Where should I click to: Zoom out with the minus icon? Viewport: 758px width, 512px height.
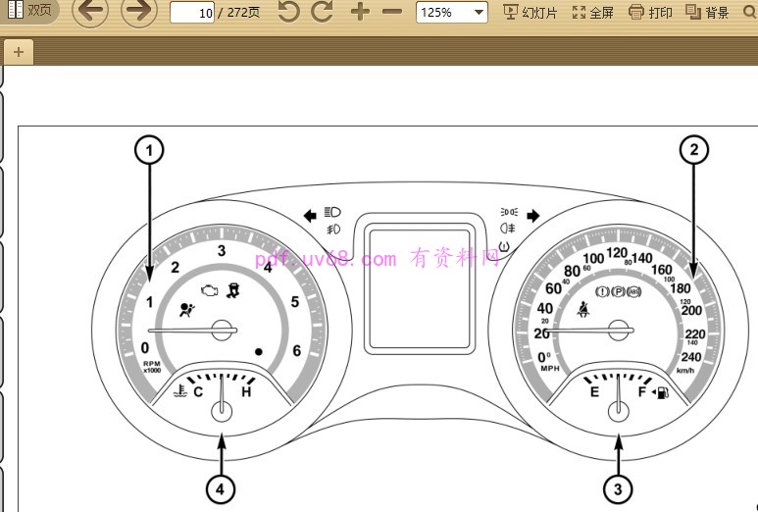392,13
